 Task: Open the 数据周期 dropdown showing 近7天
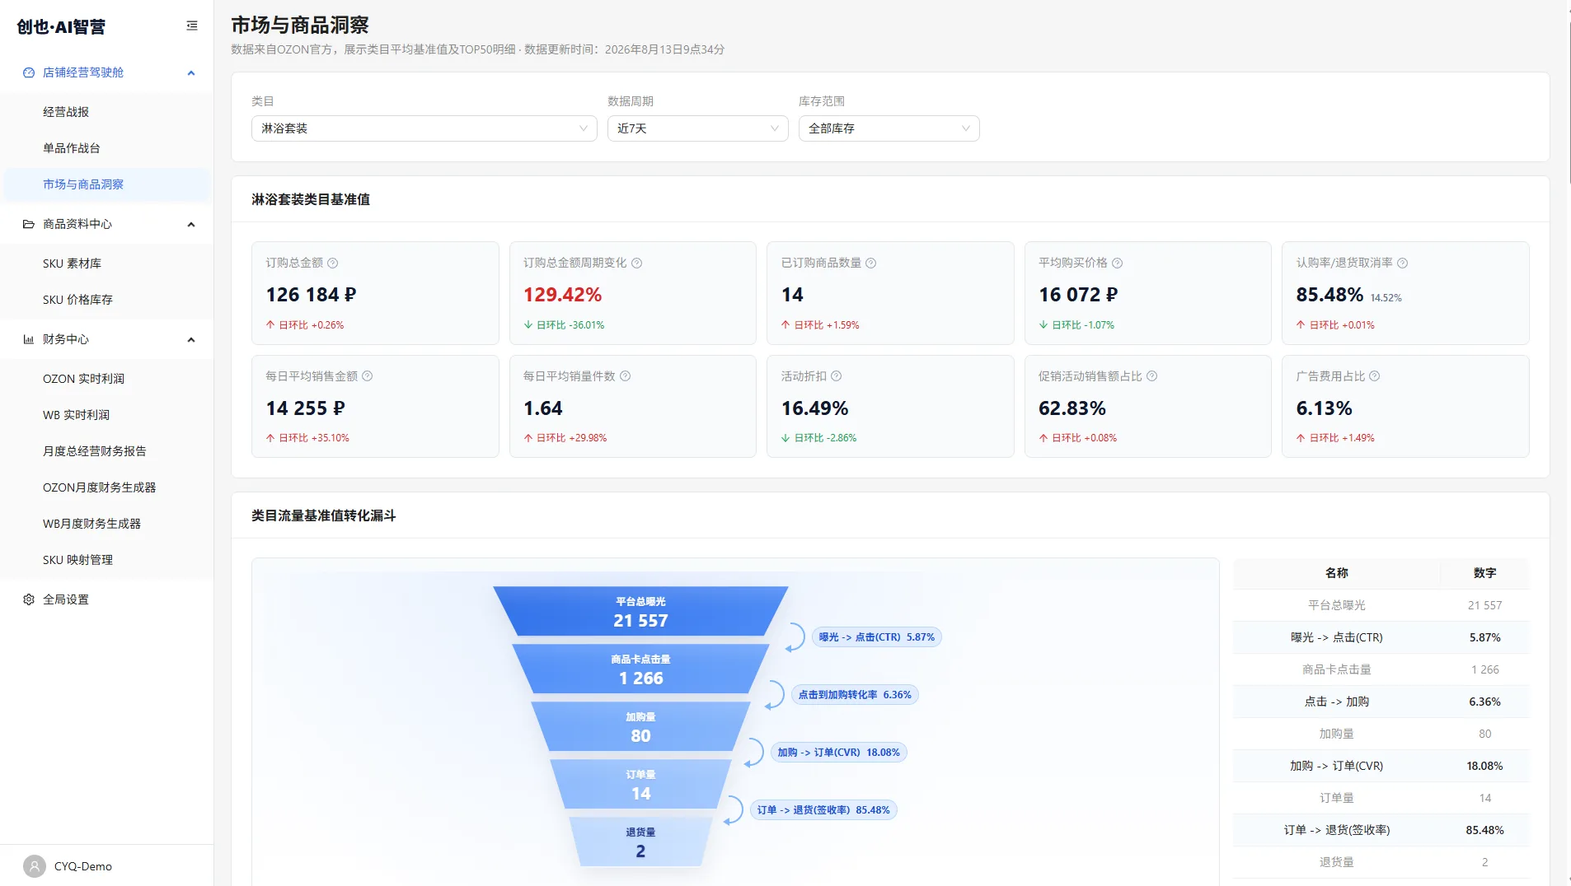(x=698, y=128)
